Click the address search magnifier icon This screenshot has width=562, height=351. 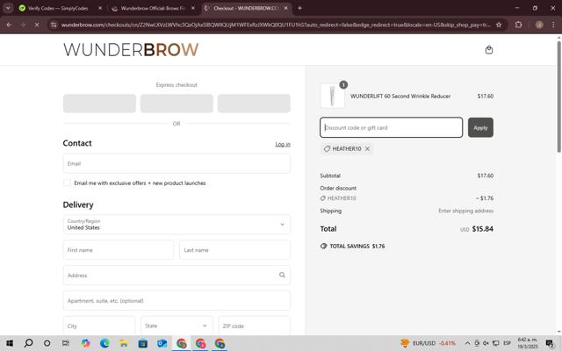coord(282,275)
